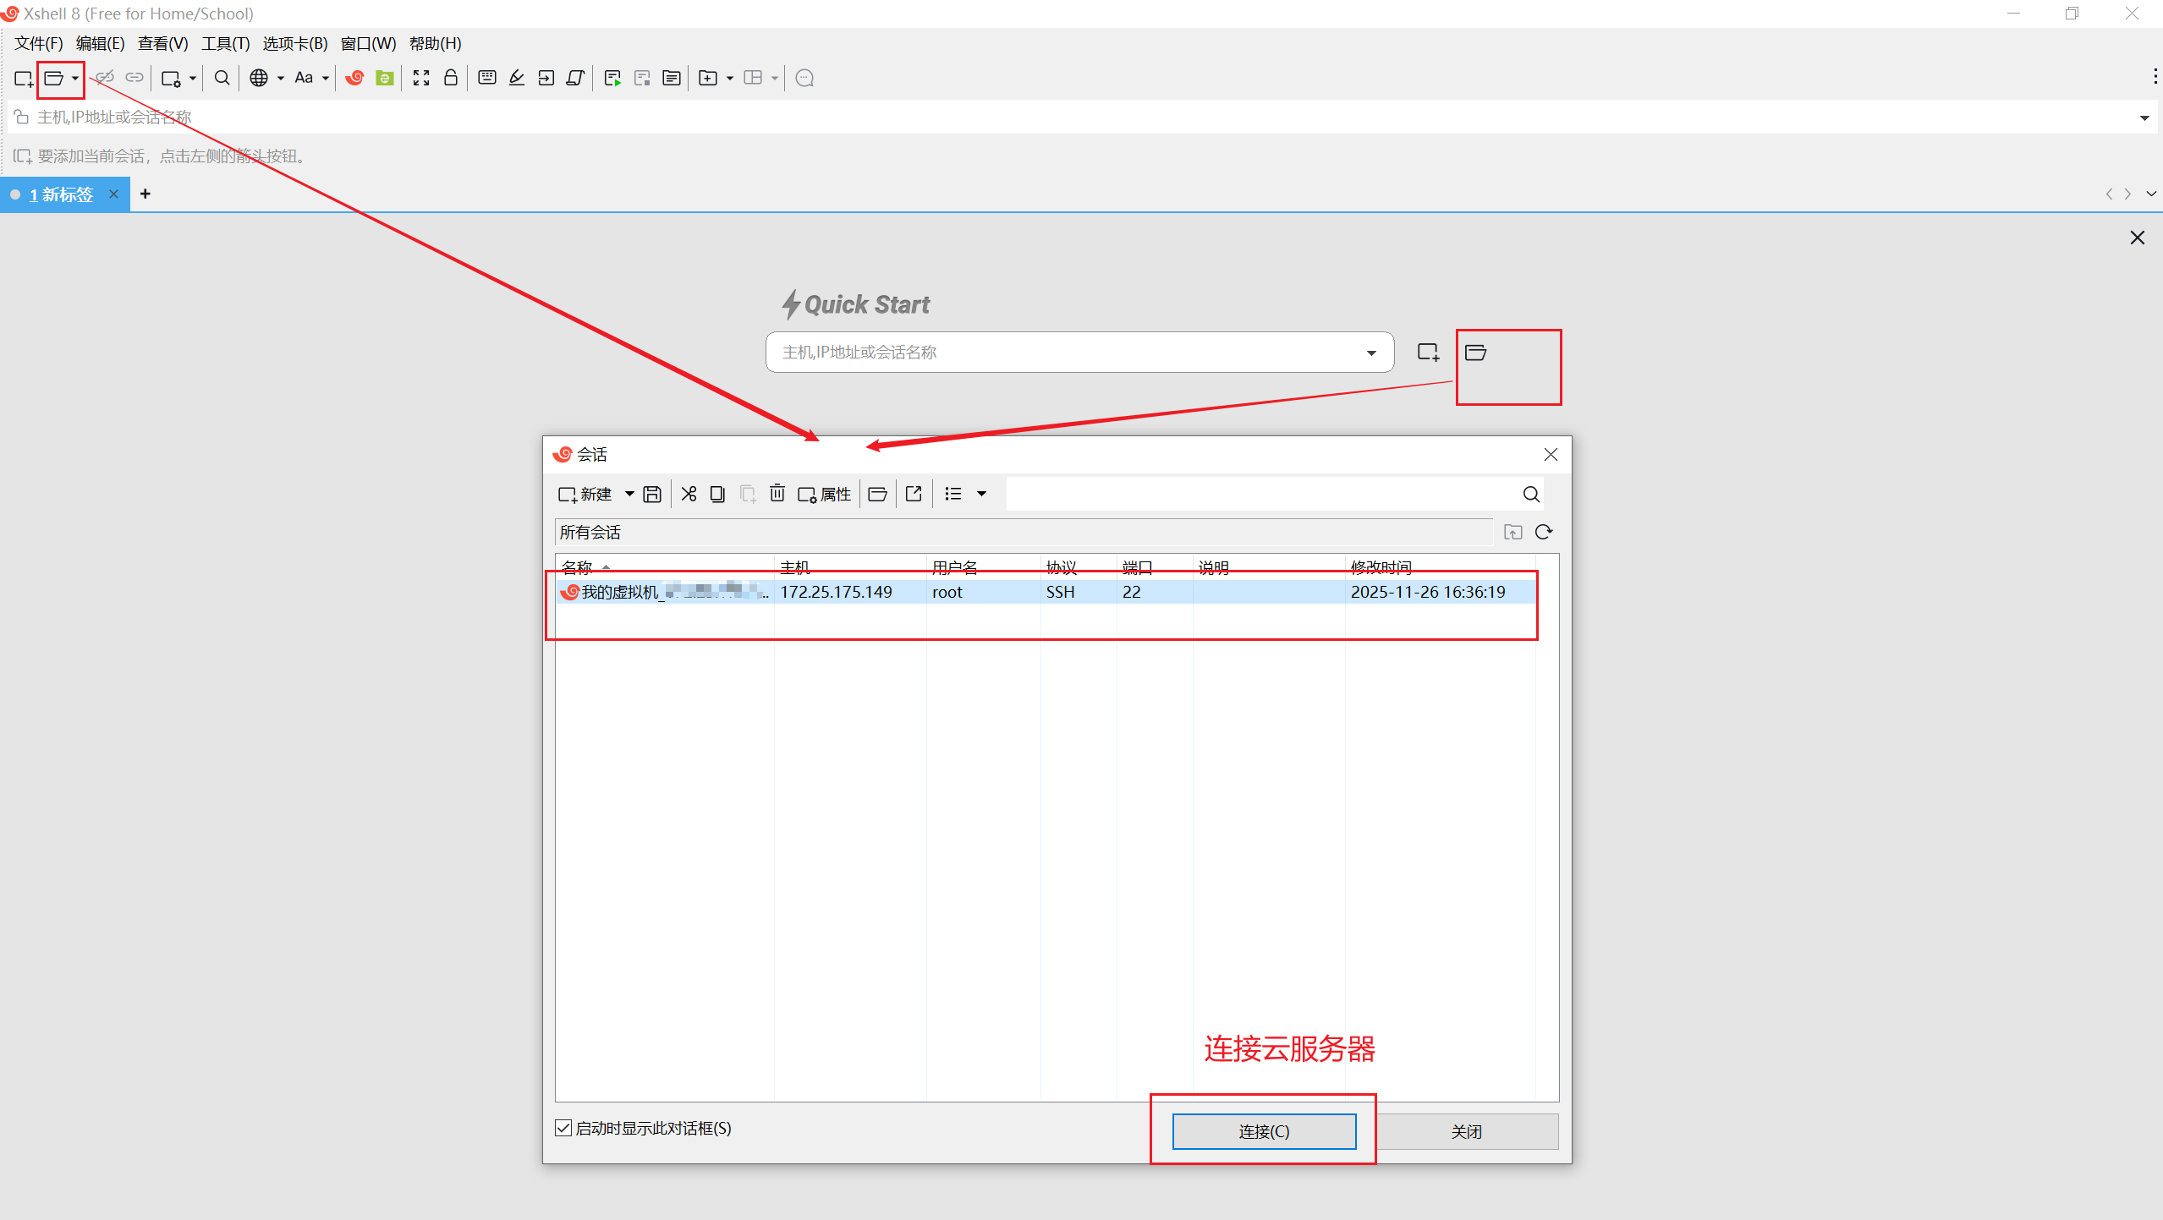Click the script scroll toolbar icon
This screenshot has width=2163, height=1220.
576,78
